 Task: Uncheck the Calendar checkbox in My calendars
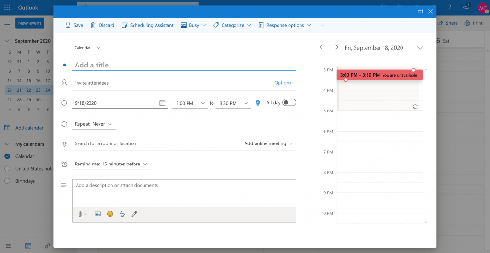pyautogui.click(x=7, y=156)
